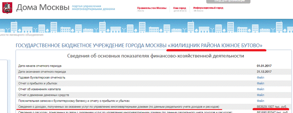
Task: Open Файл for Отчет о прибылях и убытках
Action: pyautogui.click(x=260, y=83)
